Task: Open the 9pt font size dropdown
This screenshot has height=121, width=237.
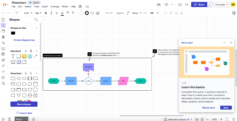Action: (38, 13)
